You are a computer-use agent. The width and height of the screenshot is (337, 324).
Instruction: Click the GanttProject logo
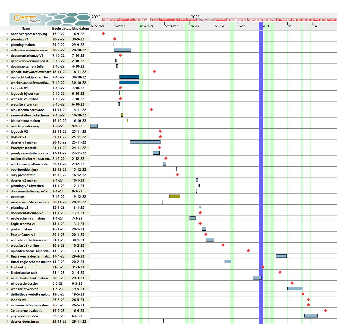click(27, 19)
